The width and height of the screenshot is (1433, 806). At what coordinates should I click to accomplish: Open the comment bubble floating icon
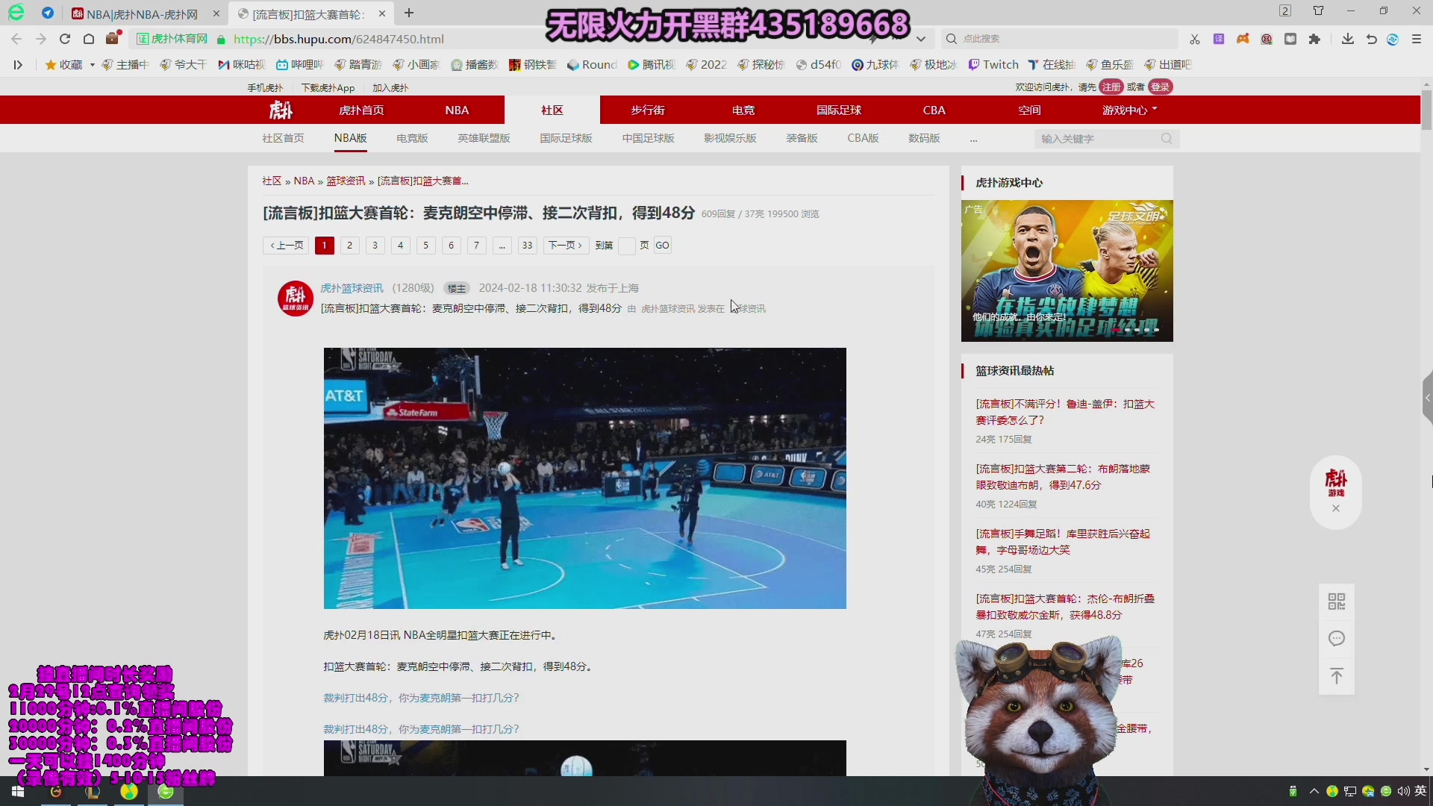(1337, 639)
